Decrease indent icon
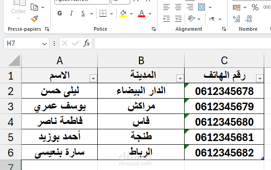Viewport: 271px width, 170px height. tap(166, 19)
